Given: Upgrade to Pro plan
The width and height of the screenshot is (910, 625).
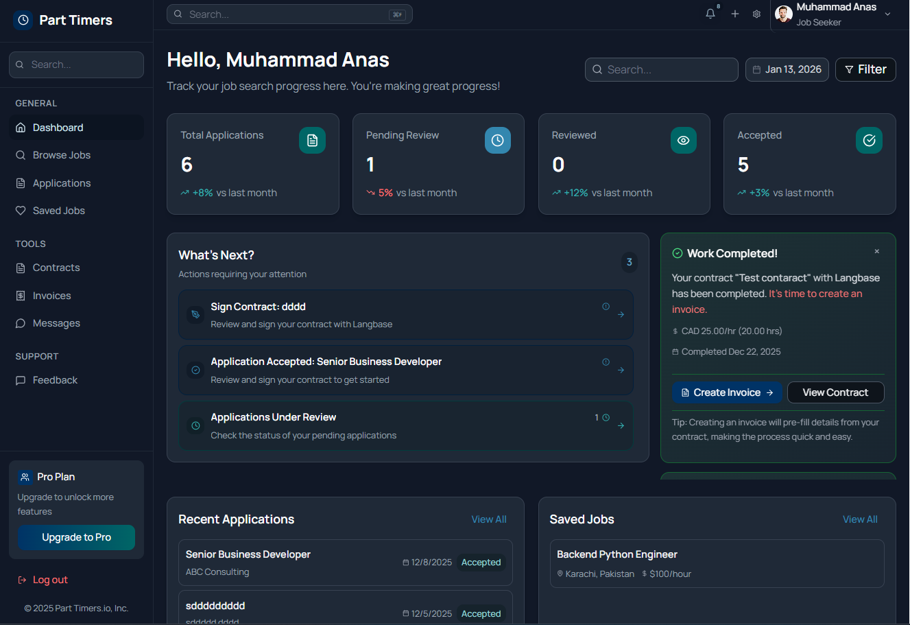Looking at the screenshot, I should point(76,538).
